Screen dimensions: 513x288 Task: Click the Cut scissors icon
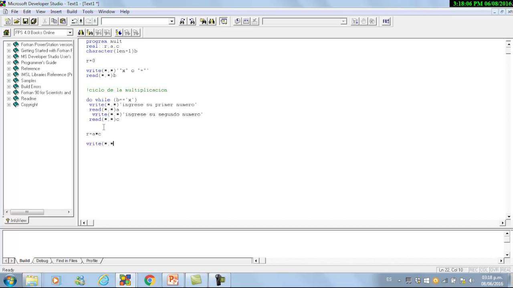[x=45, y=21]
